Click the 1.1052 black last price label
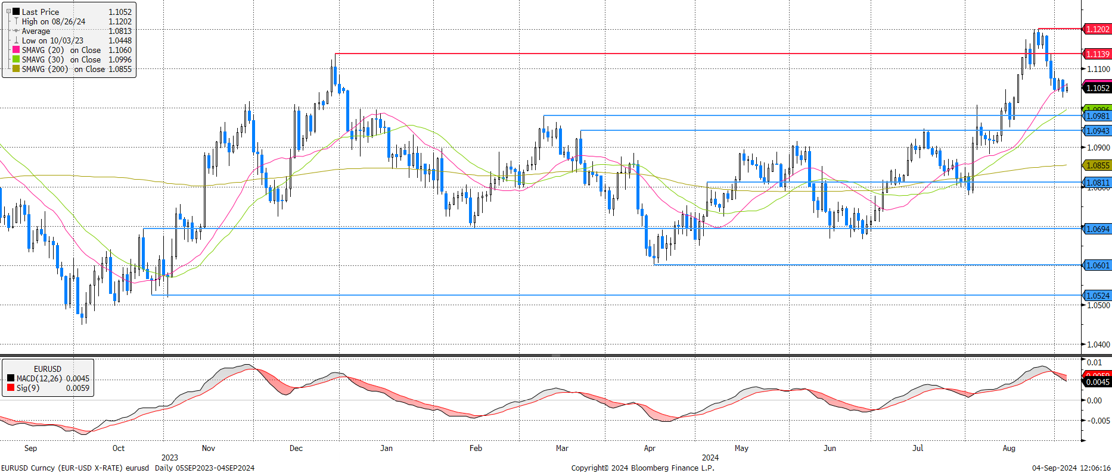Image resolution: width=1112 pixels, height=473 pixels. (x=1097, y=88)
